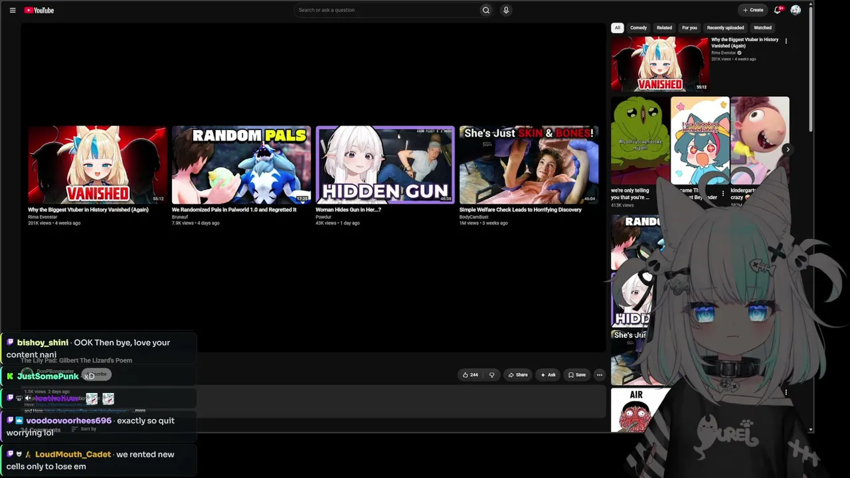The width and height of the screenshot is (850, 478).
Task: Show next Shorts with arrow button
Action: point(788,149)
